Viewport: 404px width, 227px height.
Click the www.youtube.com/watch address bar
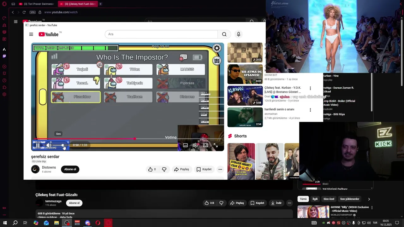[61, 12]
